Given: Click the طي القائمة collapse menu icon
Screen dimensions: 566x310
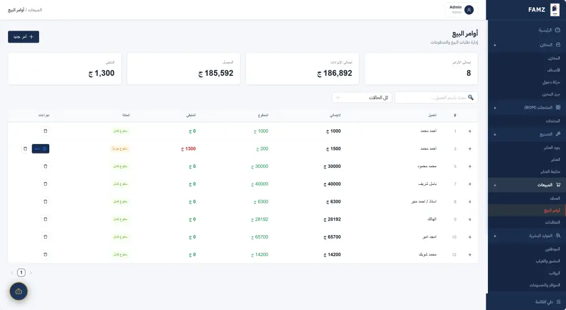Looking at the screenshot, I should [559, 301].
